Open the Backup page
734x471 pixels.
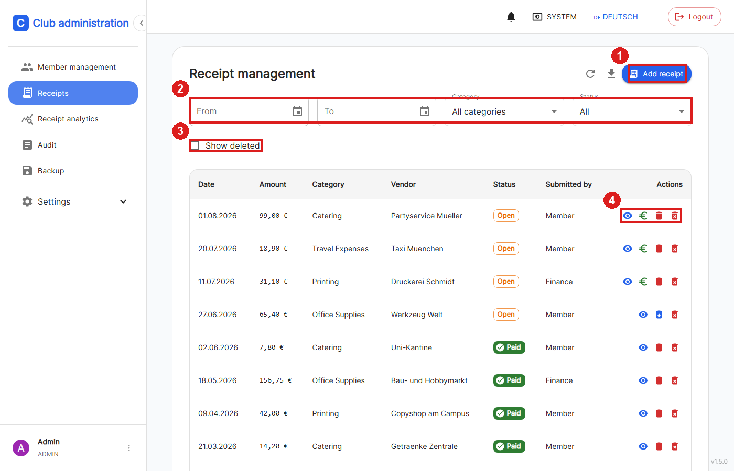pyautogui.click(x=73, y=171)
